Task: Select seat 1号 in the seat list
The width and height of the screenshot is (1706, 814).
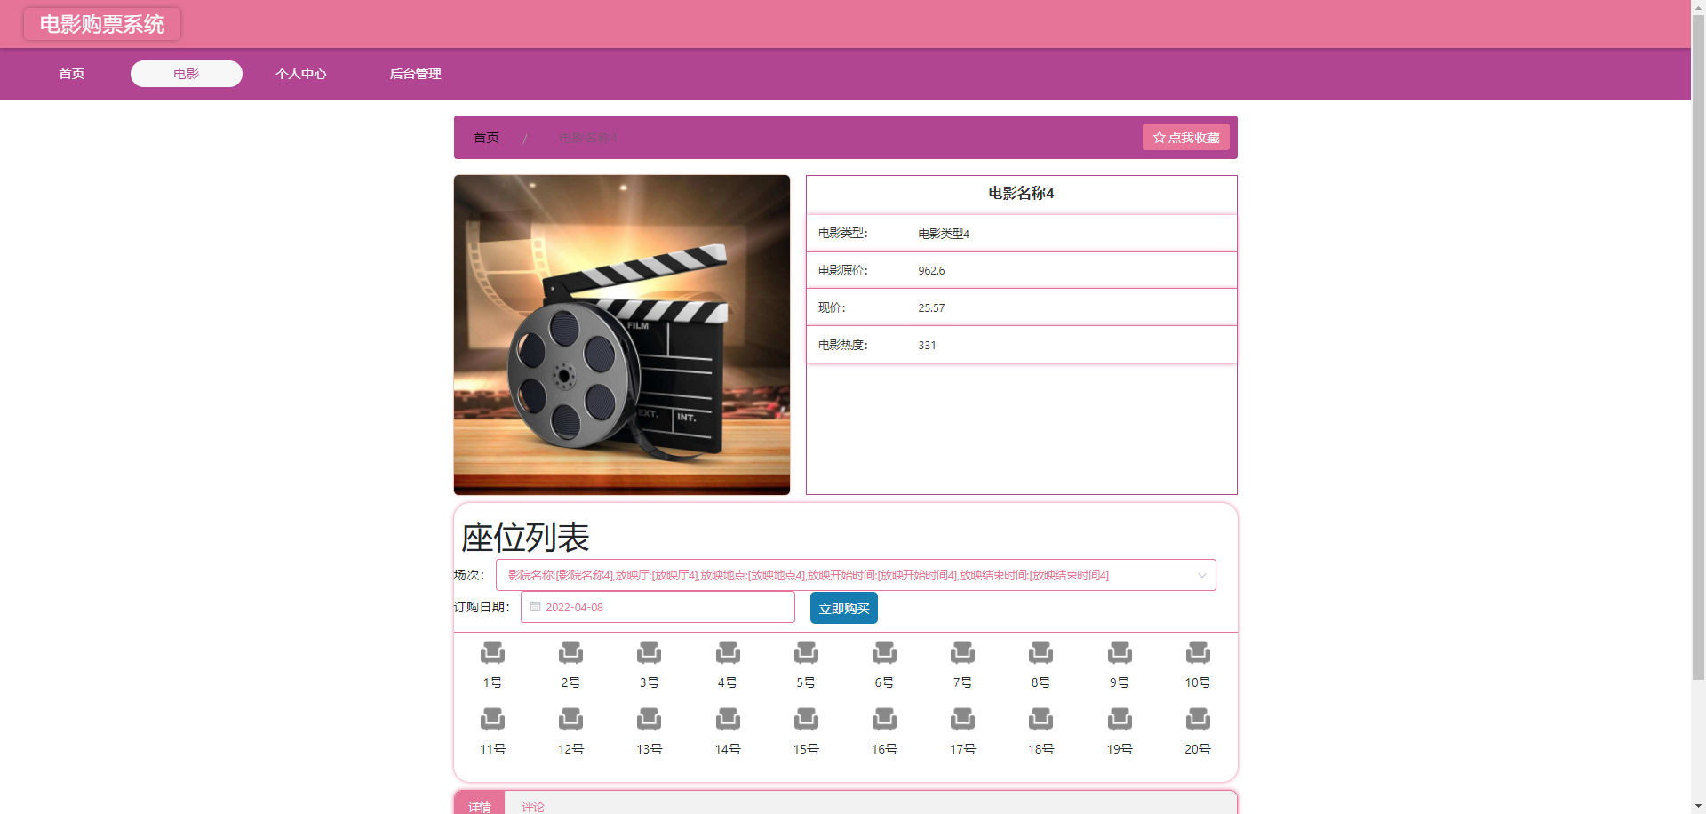Action: click(x=492, y=653)
